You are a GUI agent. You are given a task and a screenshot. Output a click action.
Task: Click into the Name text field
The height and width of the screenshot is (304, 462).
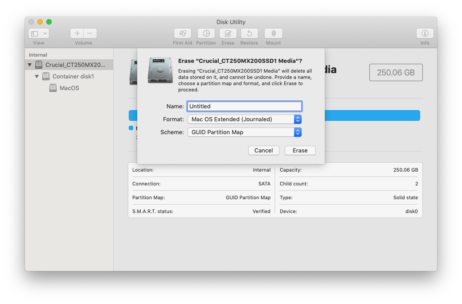pos(244,107)
